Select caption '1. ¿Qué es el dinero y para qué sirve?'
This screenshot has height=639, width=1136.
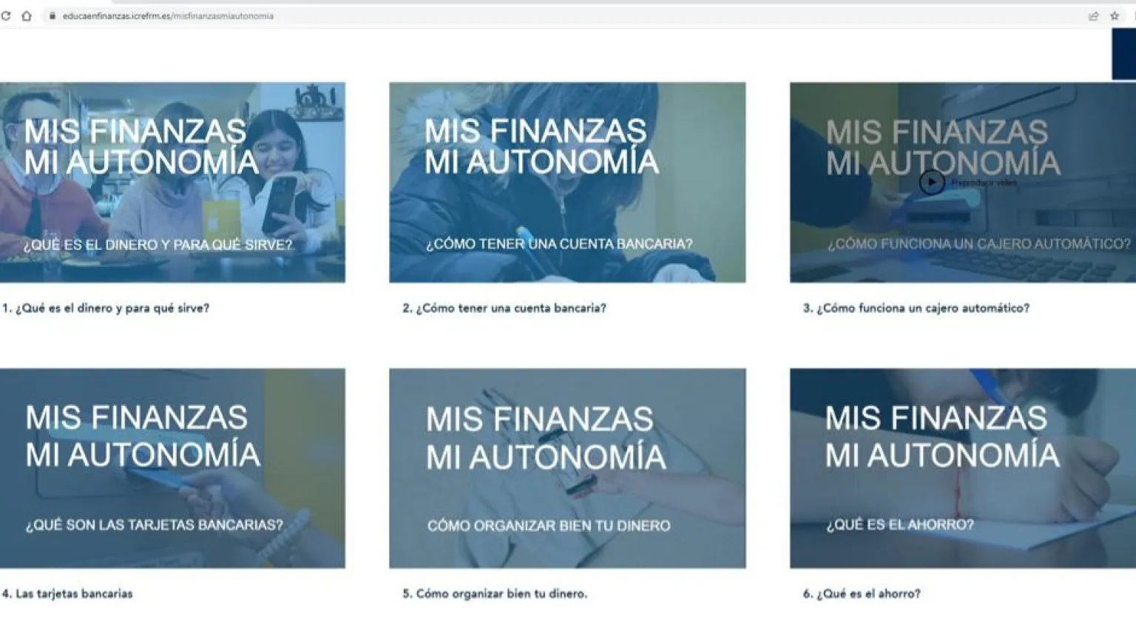point(106,308)
